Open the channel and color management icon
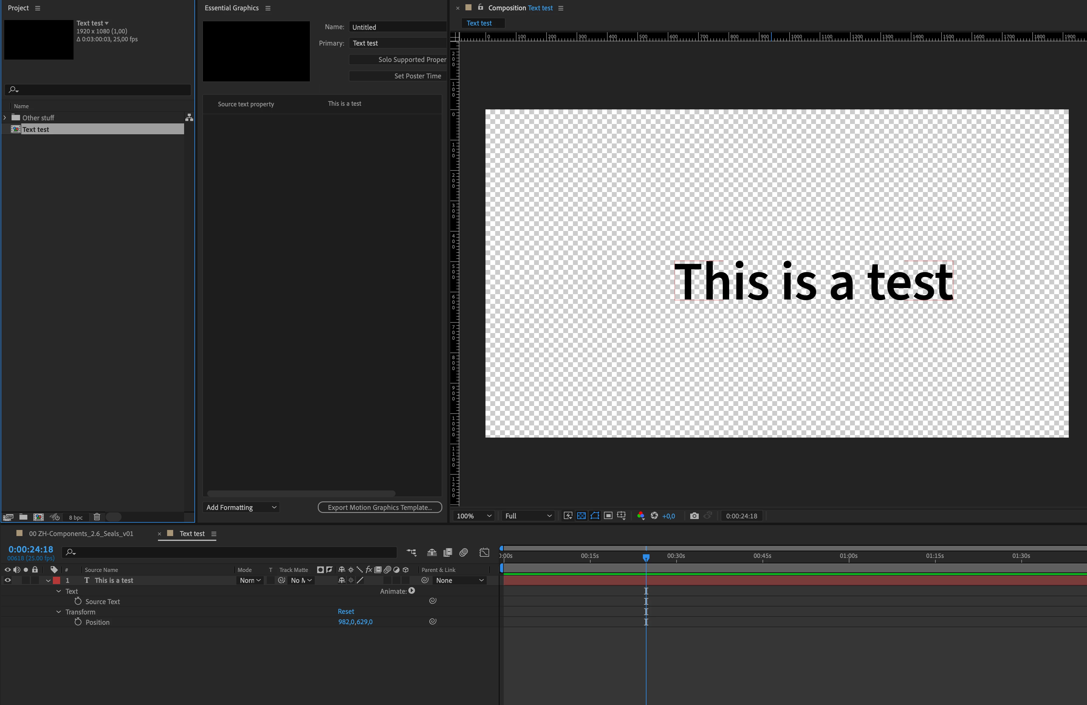This screenshot has width=1087, height=705. (x=640, y=516)
